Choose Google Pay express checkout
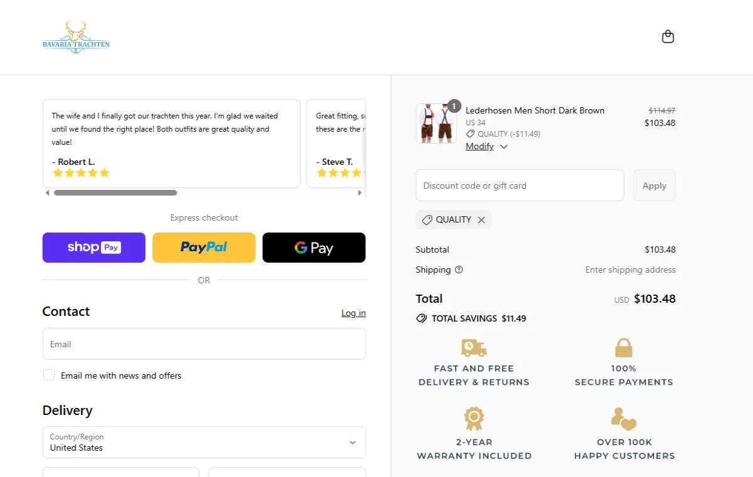This screenshot has width=753, height=477. 314,248
